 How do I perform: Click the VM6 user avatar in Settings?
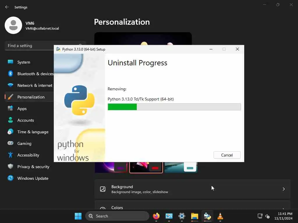point(13,25)
